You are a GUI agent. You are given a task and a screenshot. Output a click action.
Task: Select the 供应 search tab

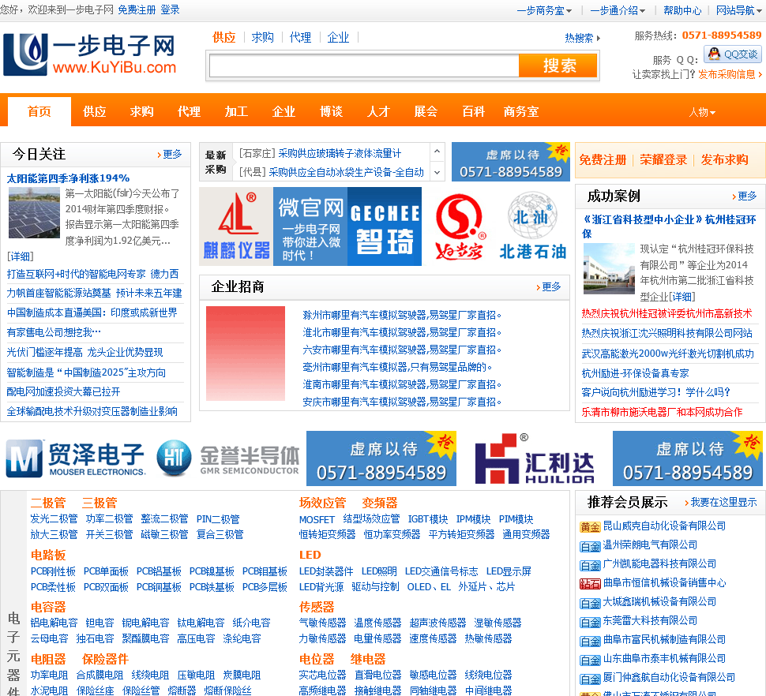coord(224,38)
